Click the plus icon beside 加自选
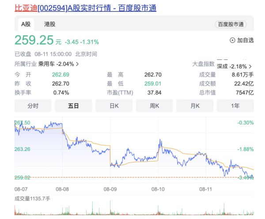The width and height of the screenshot is (265, 219). pos(232,40)
